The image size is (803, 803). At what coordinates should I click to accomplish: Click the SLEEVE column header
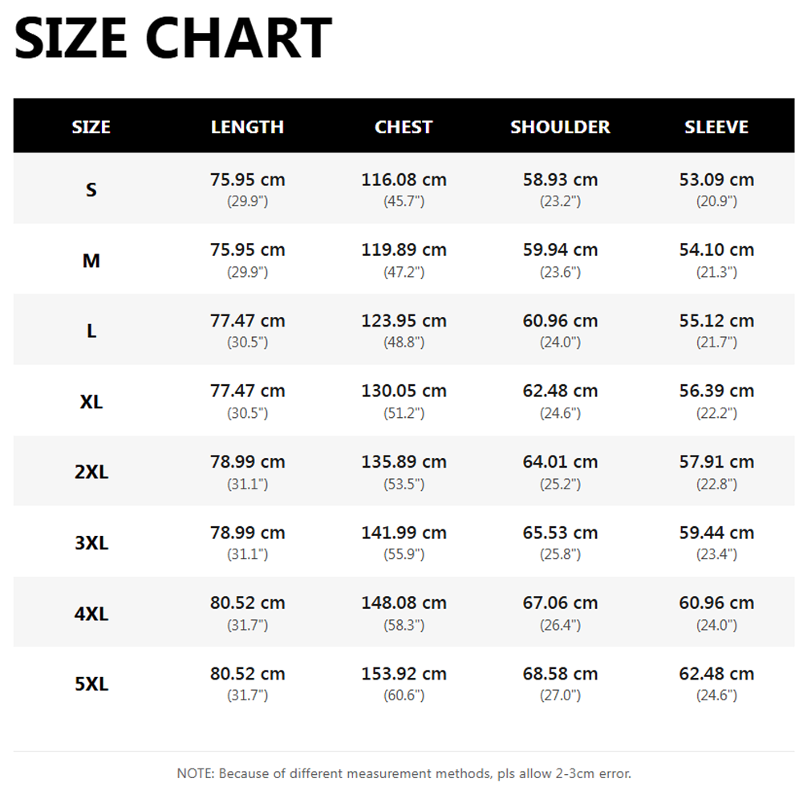coord(716,127)
